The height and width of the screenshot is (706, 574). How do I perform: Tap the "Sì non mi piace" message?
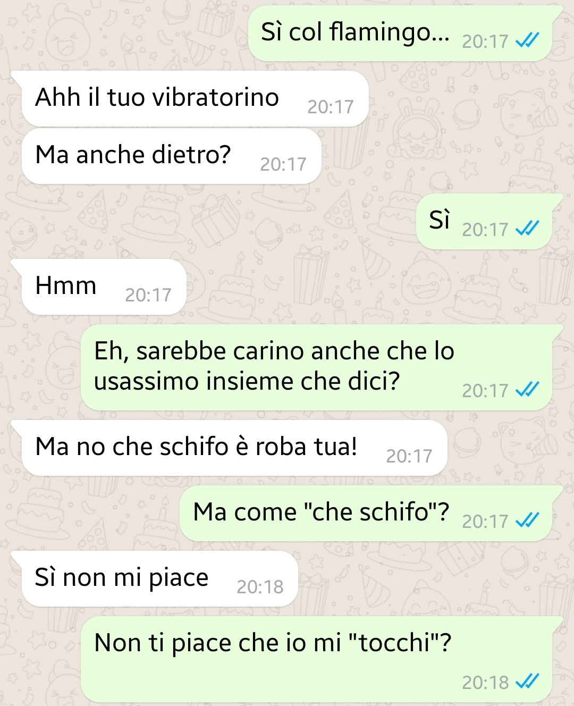click(159, 579)
